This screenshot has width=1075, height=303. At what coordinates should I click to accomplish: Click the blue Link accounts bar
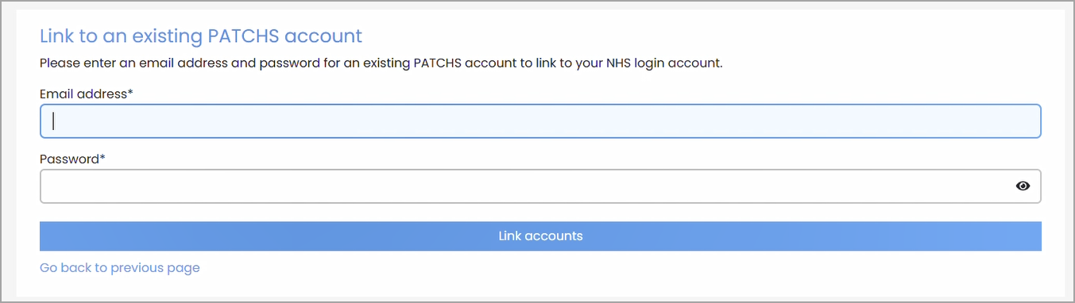(x=540, y=236)
